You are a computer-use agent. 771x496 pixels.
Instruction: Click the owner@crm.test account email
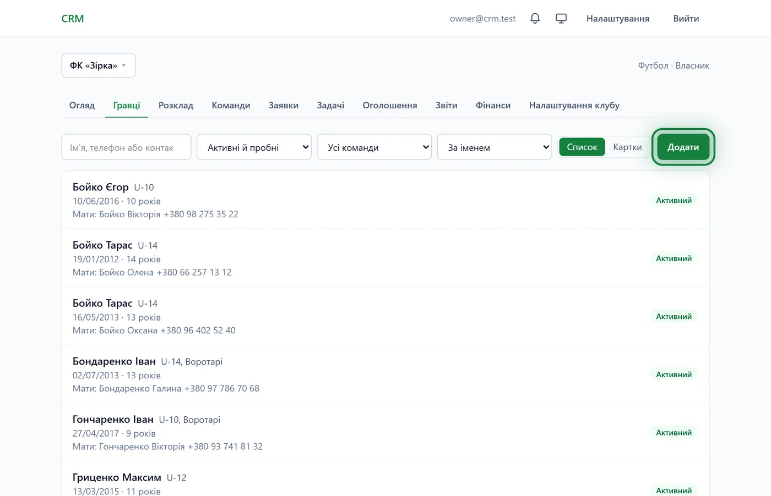[482, 19]
